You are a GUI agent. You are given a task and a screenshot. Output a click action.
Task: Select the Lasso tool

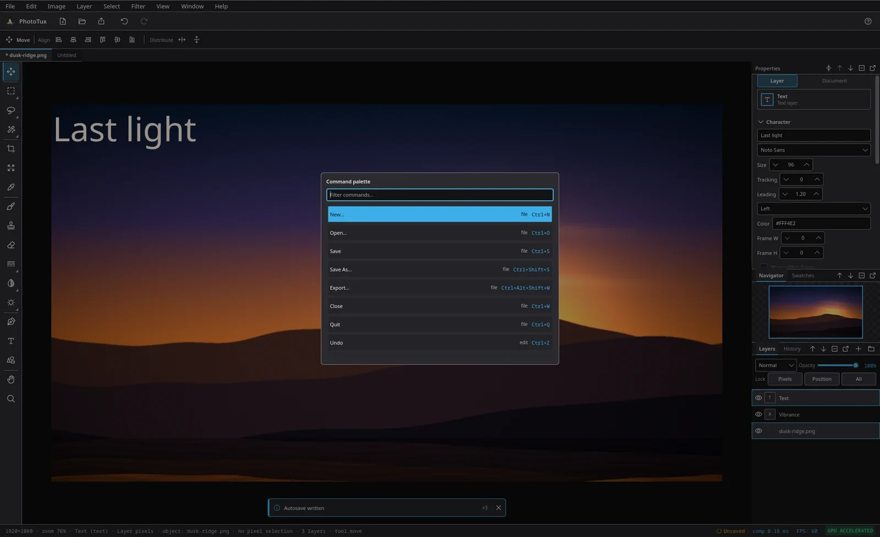10,110
